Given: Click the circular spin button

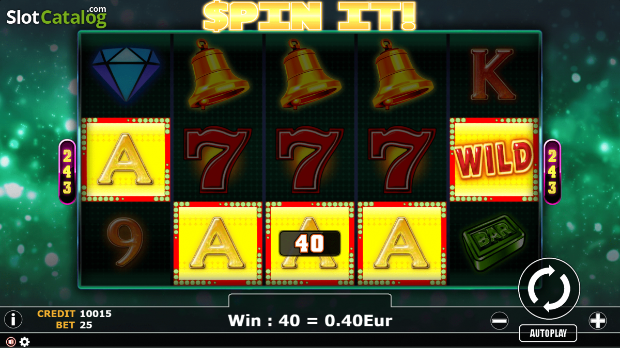Looking at the screenshot, I should coord(549,289).
